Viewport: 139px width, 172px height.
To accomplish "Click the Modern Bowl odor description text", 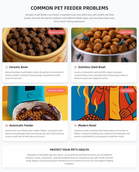I will pos(102,134).
